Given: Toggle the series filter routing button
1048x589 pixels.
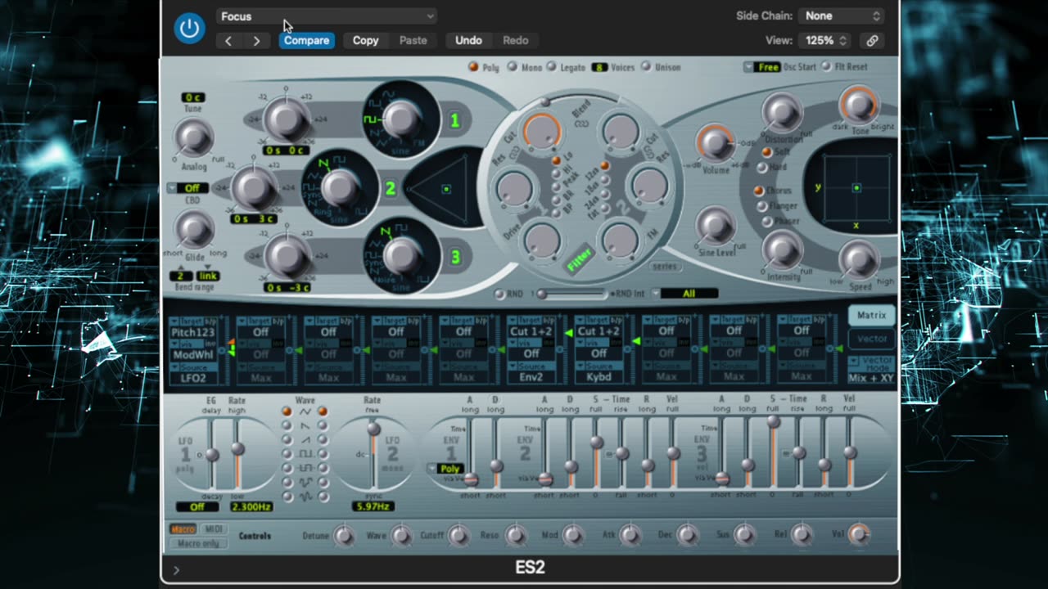Looking at the screenshot, I should [x=664, y=267].
